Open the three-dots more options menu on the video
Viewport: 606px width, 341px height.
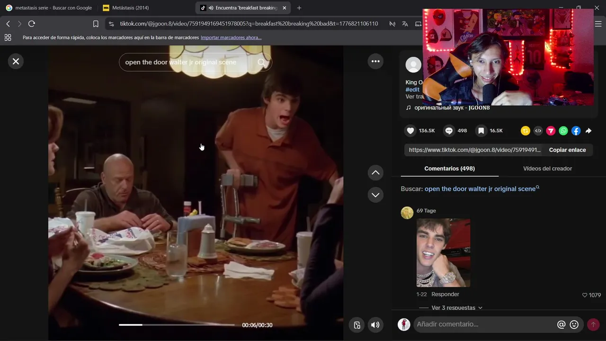coord(375,61)
